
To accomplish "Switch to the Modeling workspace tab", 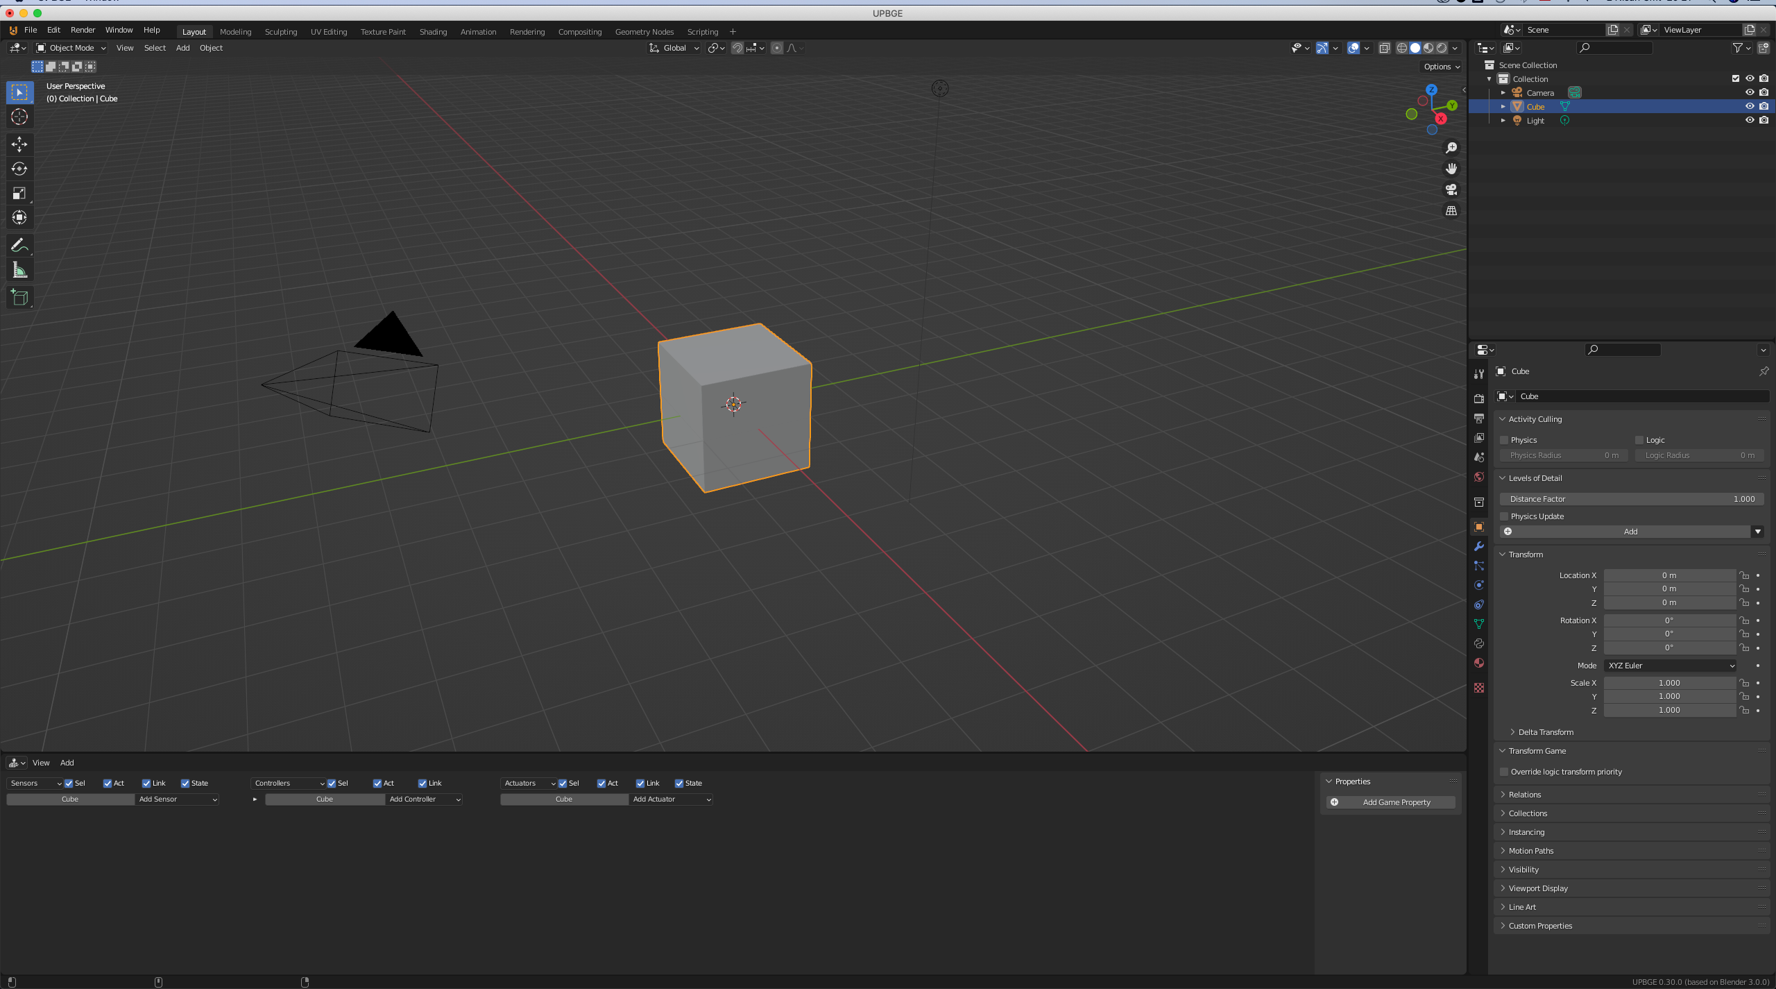I will coord(236,32).
